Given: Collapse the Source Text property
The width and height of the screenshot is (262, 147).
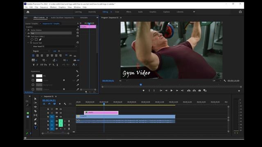Looking at the screenshot, I should pyautogui.click(x=28, y=43).
